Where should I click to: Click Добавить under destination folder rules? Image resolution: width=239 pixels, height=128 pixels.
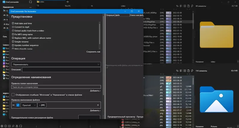pos(95,91)
